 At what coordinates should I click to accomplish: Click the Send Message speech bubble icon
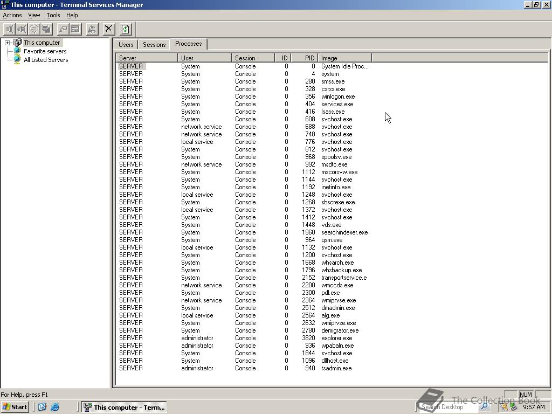[34, 29]
